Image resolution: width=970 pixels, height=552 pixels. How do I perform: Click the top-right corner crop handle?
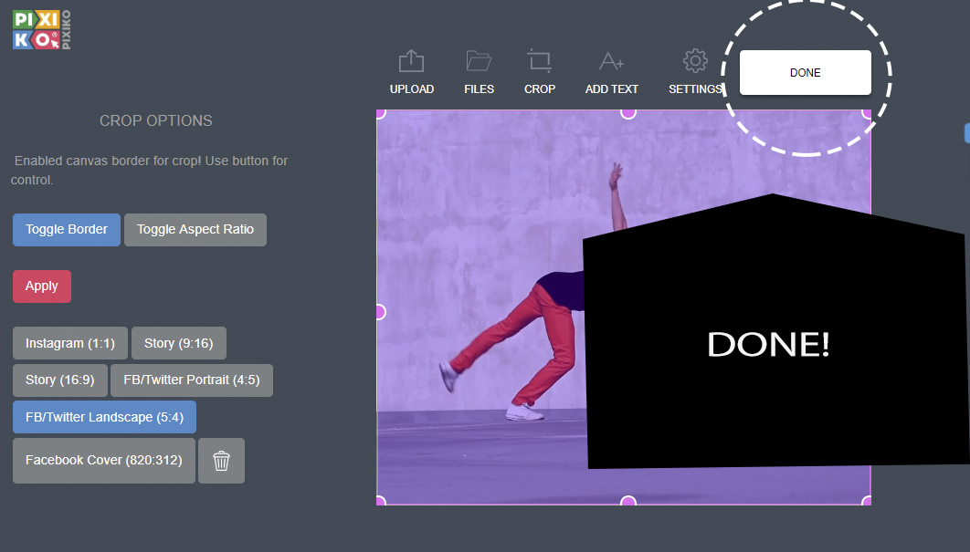click(x=867, y=113)
